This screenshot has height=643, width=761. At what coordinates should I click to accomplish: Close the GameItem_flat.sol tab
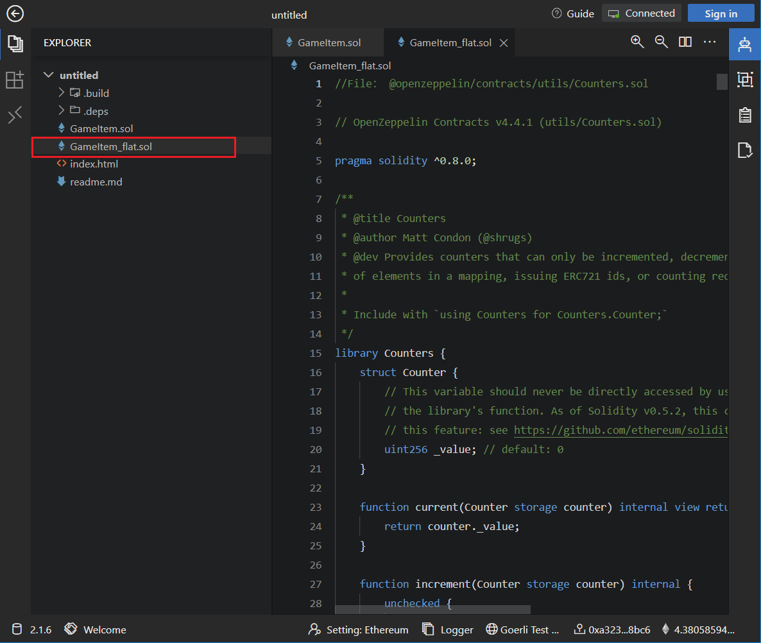pyautogui.click(x=504, y=43)
